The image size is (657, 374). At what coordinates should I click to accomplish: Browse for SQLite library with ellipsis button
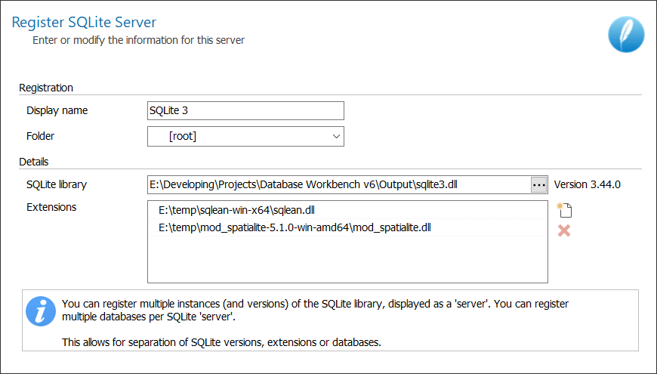(x=538, y=184)
